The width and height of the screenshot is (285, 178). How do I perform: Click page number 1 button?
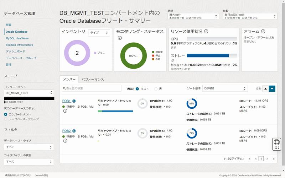(261, 159)
